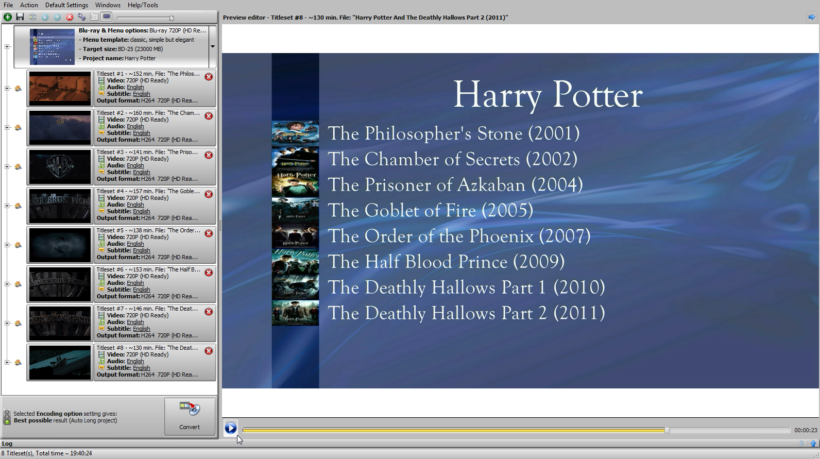Screen dimensions: 820x459
Task: Open the Help/Tools menu
Action: click(x=143, y=5)
